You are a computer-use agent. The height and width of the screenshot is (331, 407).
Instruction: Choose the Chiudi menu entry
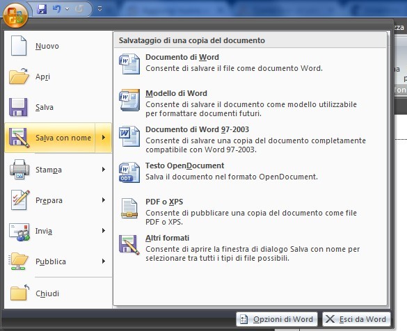click(58, 293)
